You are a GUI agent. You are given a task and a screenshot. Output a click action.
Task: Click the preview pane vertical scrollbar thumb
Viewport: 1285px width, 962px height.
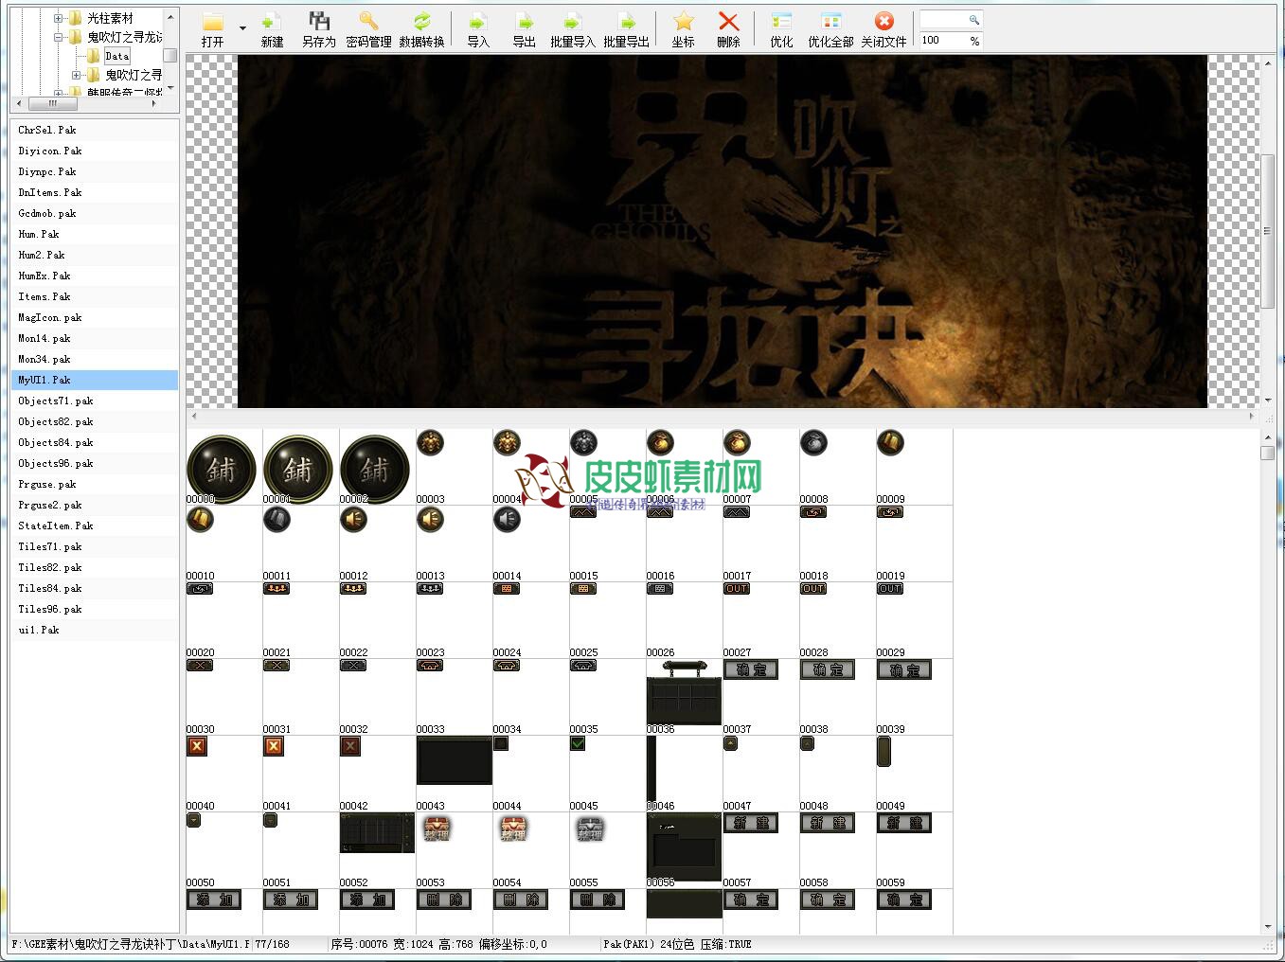tap(1268, 231)
